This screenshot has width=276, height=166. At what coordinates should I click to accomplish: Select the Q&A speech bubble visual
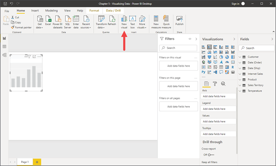[x=221, y=72]
